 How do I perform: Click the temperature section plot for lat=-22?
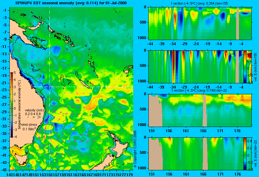pyautogui.click(x=200, y=110)
